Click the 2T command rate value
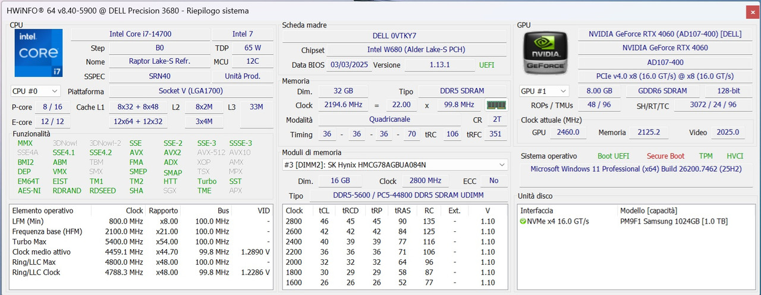The height and width of the screenshot is (295, 761). pyautogui.click(x=496, y=119)
